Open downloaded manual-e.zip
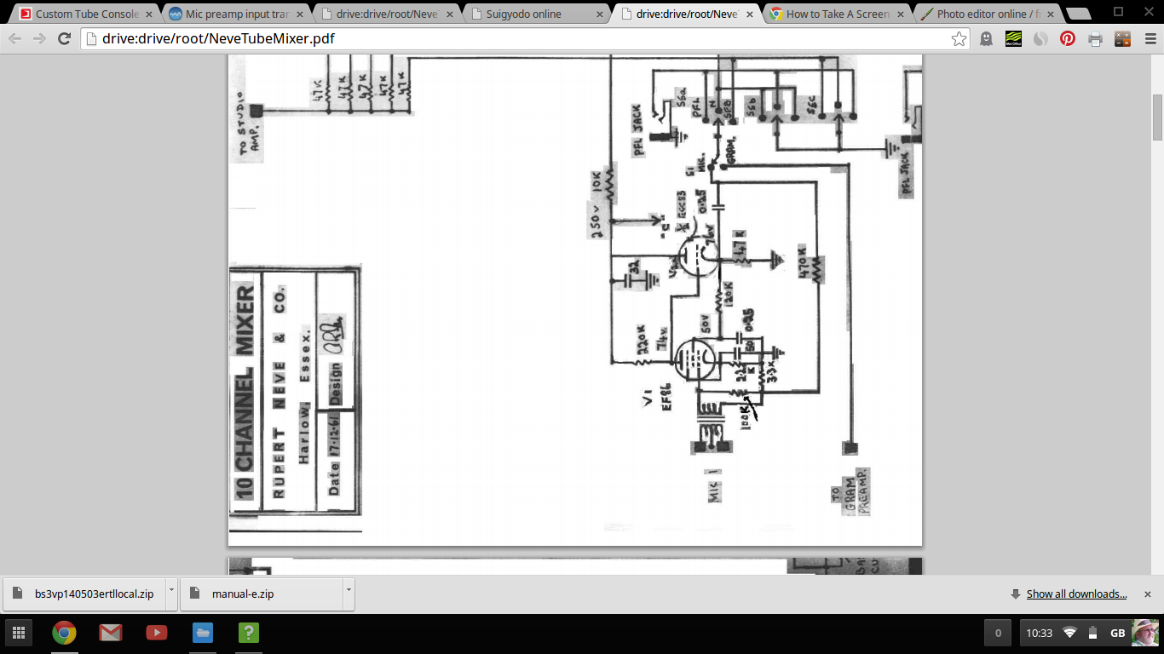Image resolution: width=1164 pixels, height=654 pixels. 261,594
